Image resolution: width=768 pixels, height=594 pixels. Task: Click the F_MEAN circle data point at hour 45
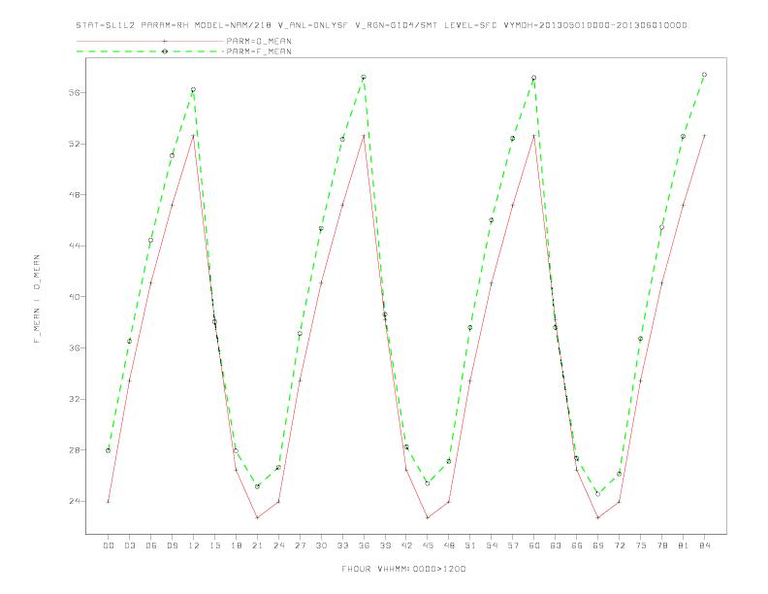428,483
